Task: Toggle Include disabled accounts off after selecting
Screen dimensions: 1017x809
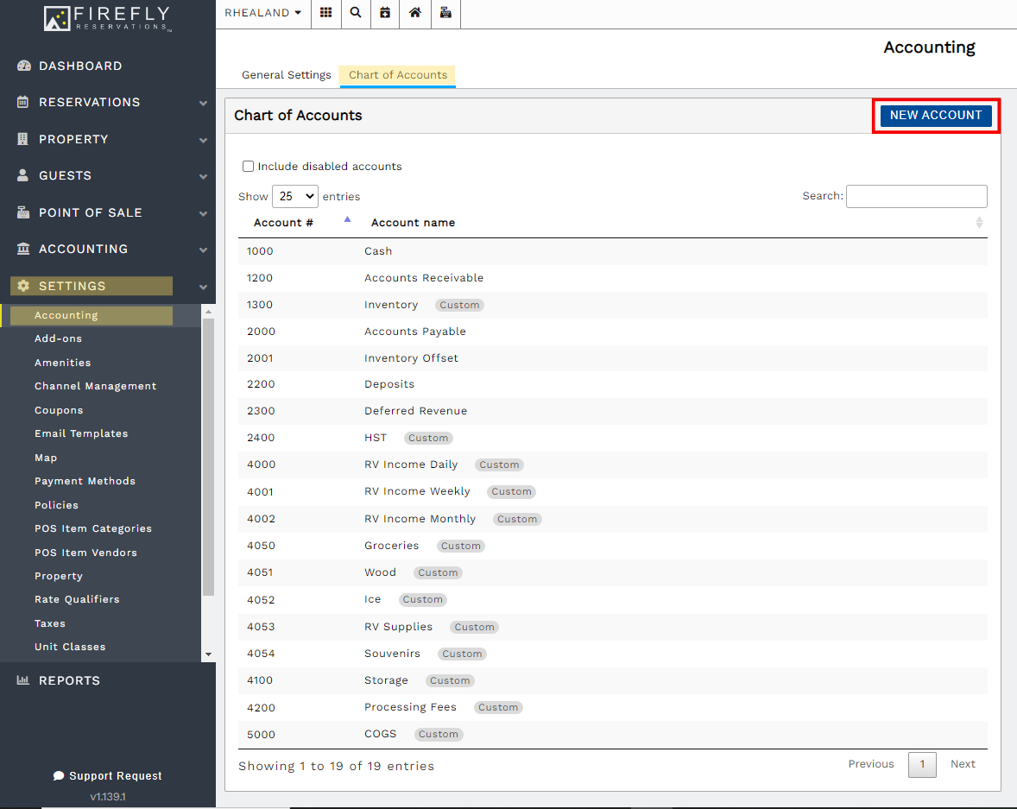Action: point(248,166)
